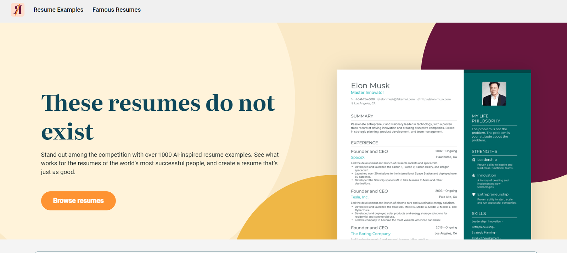The width and height of the screenshot is (567, 253).
Task: Click the phone icon on the resume
Action: (352, 99)
